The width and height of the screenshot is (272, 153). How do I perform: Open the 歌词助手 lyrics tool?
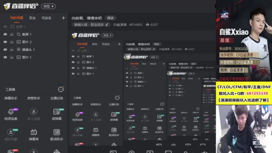coord(56,135)
